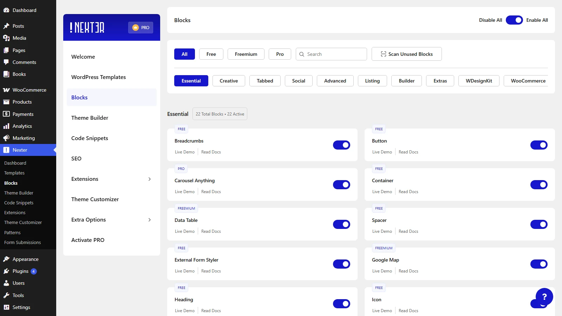Switch to the Social category
This screenshot has height=316, width=562.
click(299, 81)
